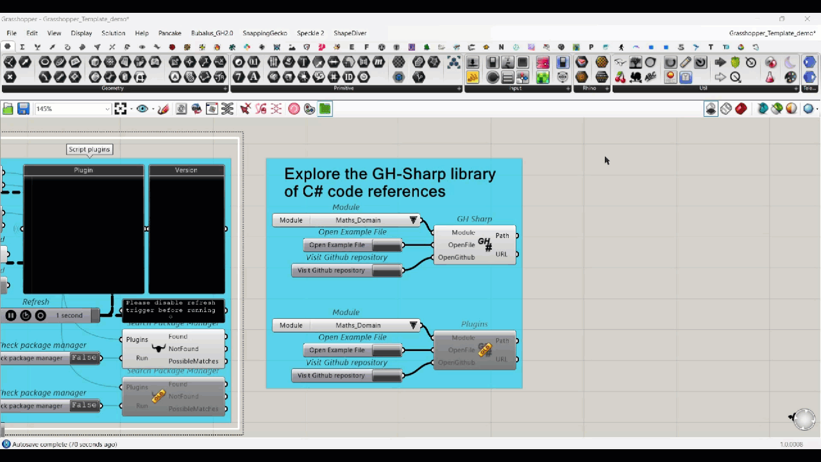Expand the Util panel with its plus
Viewport: 821px width, 462px height.
[x=795, y=89]
